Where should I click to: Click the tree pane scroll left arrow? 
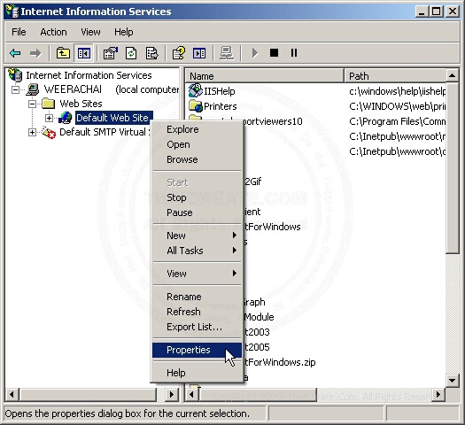pyautogui.click(x=12, y=395)
